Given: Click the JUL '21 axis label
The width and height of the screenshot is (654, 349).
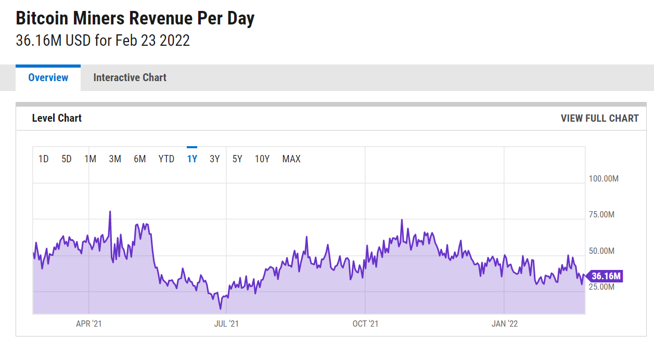Looking at the screenshot, I should pyautogui.click(x=226, y=324).
